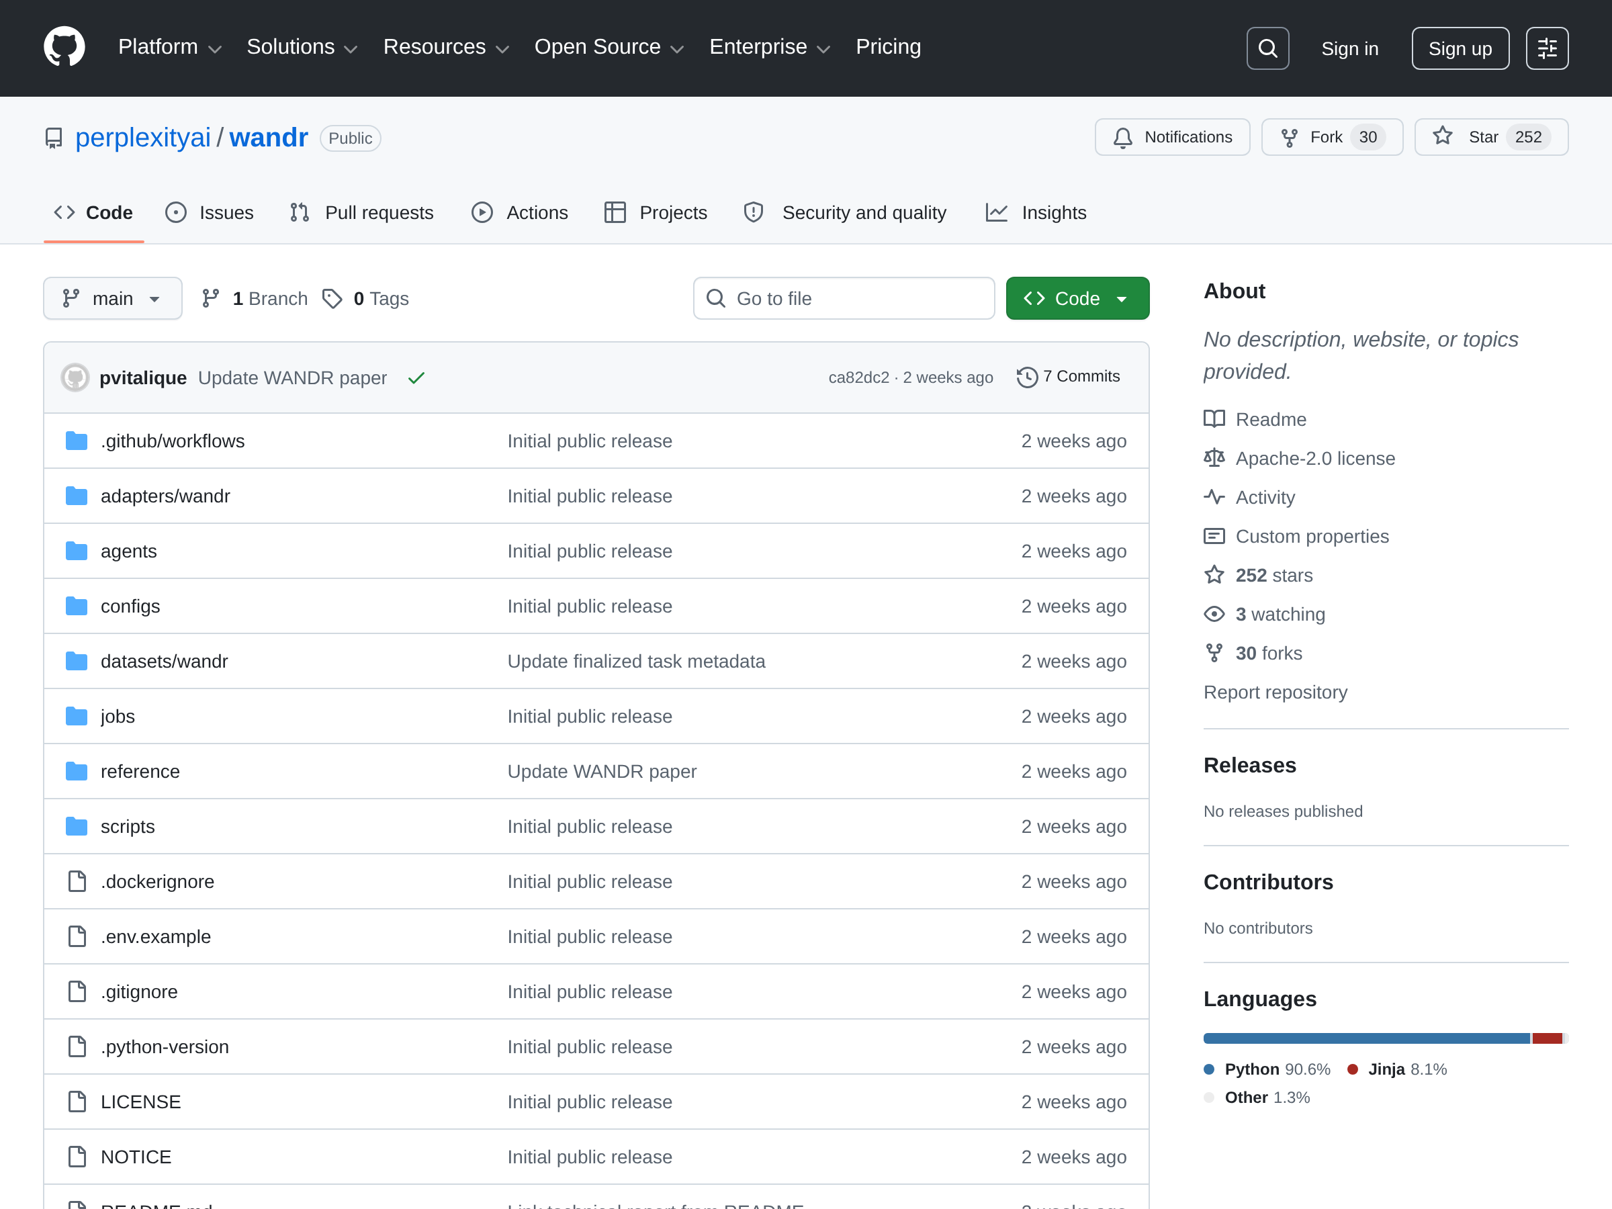The image size is (1612, 1209).
Task: Expand the Resources menu
Action: pyautogui.click(x=446, y=48)
